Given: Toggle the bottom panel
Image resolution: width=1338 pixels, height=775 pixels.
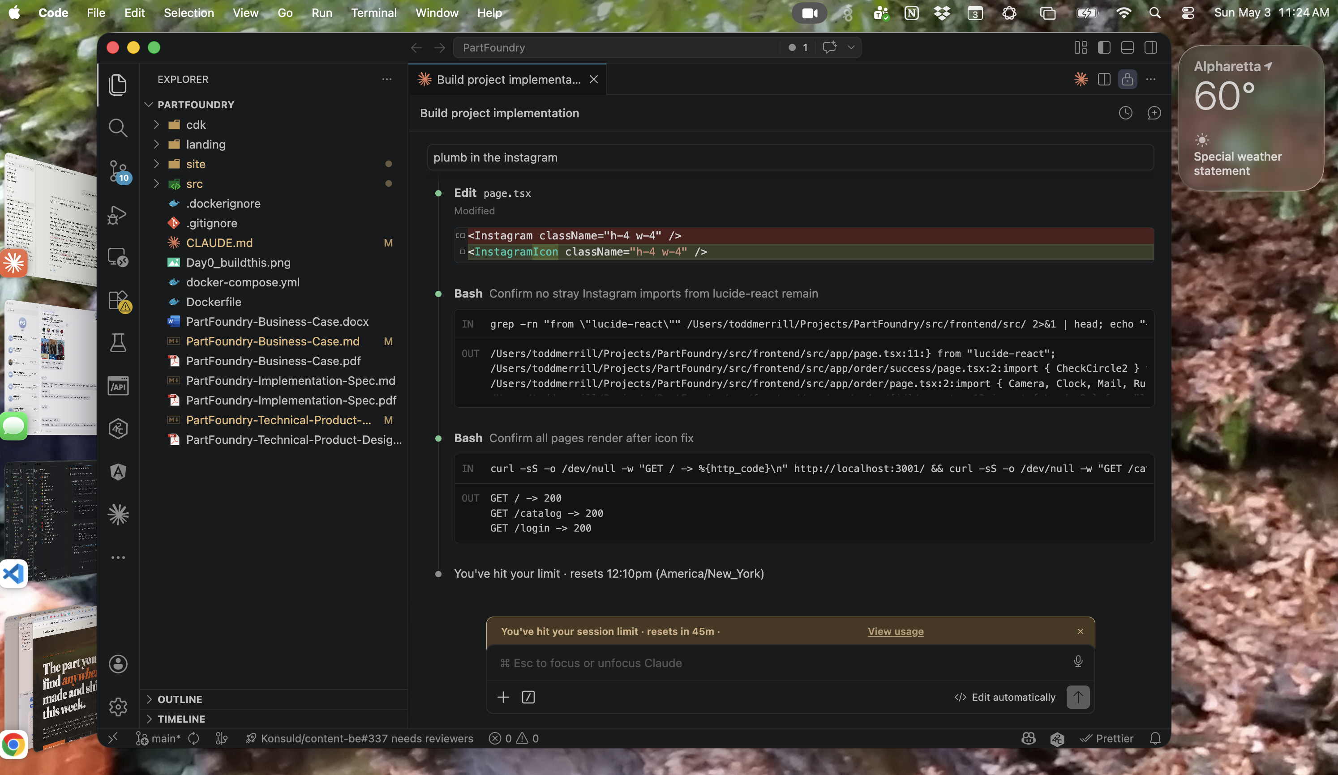Looking at the screenshot, I should coord(1127,48).
